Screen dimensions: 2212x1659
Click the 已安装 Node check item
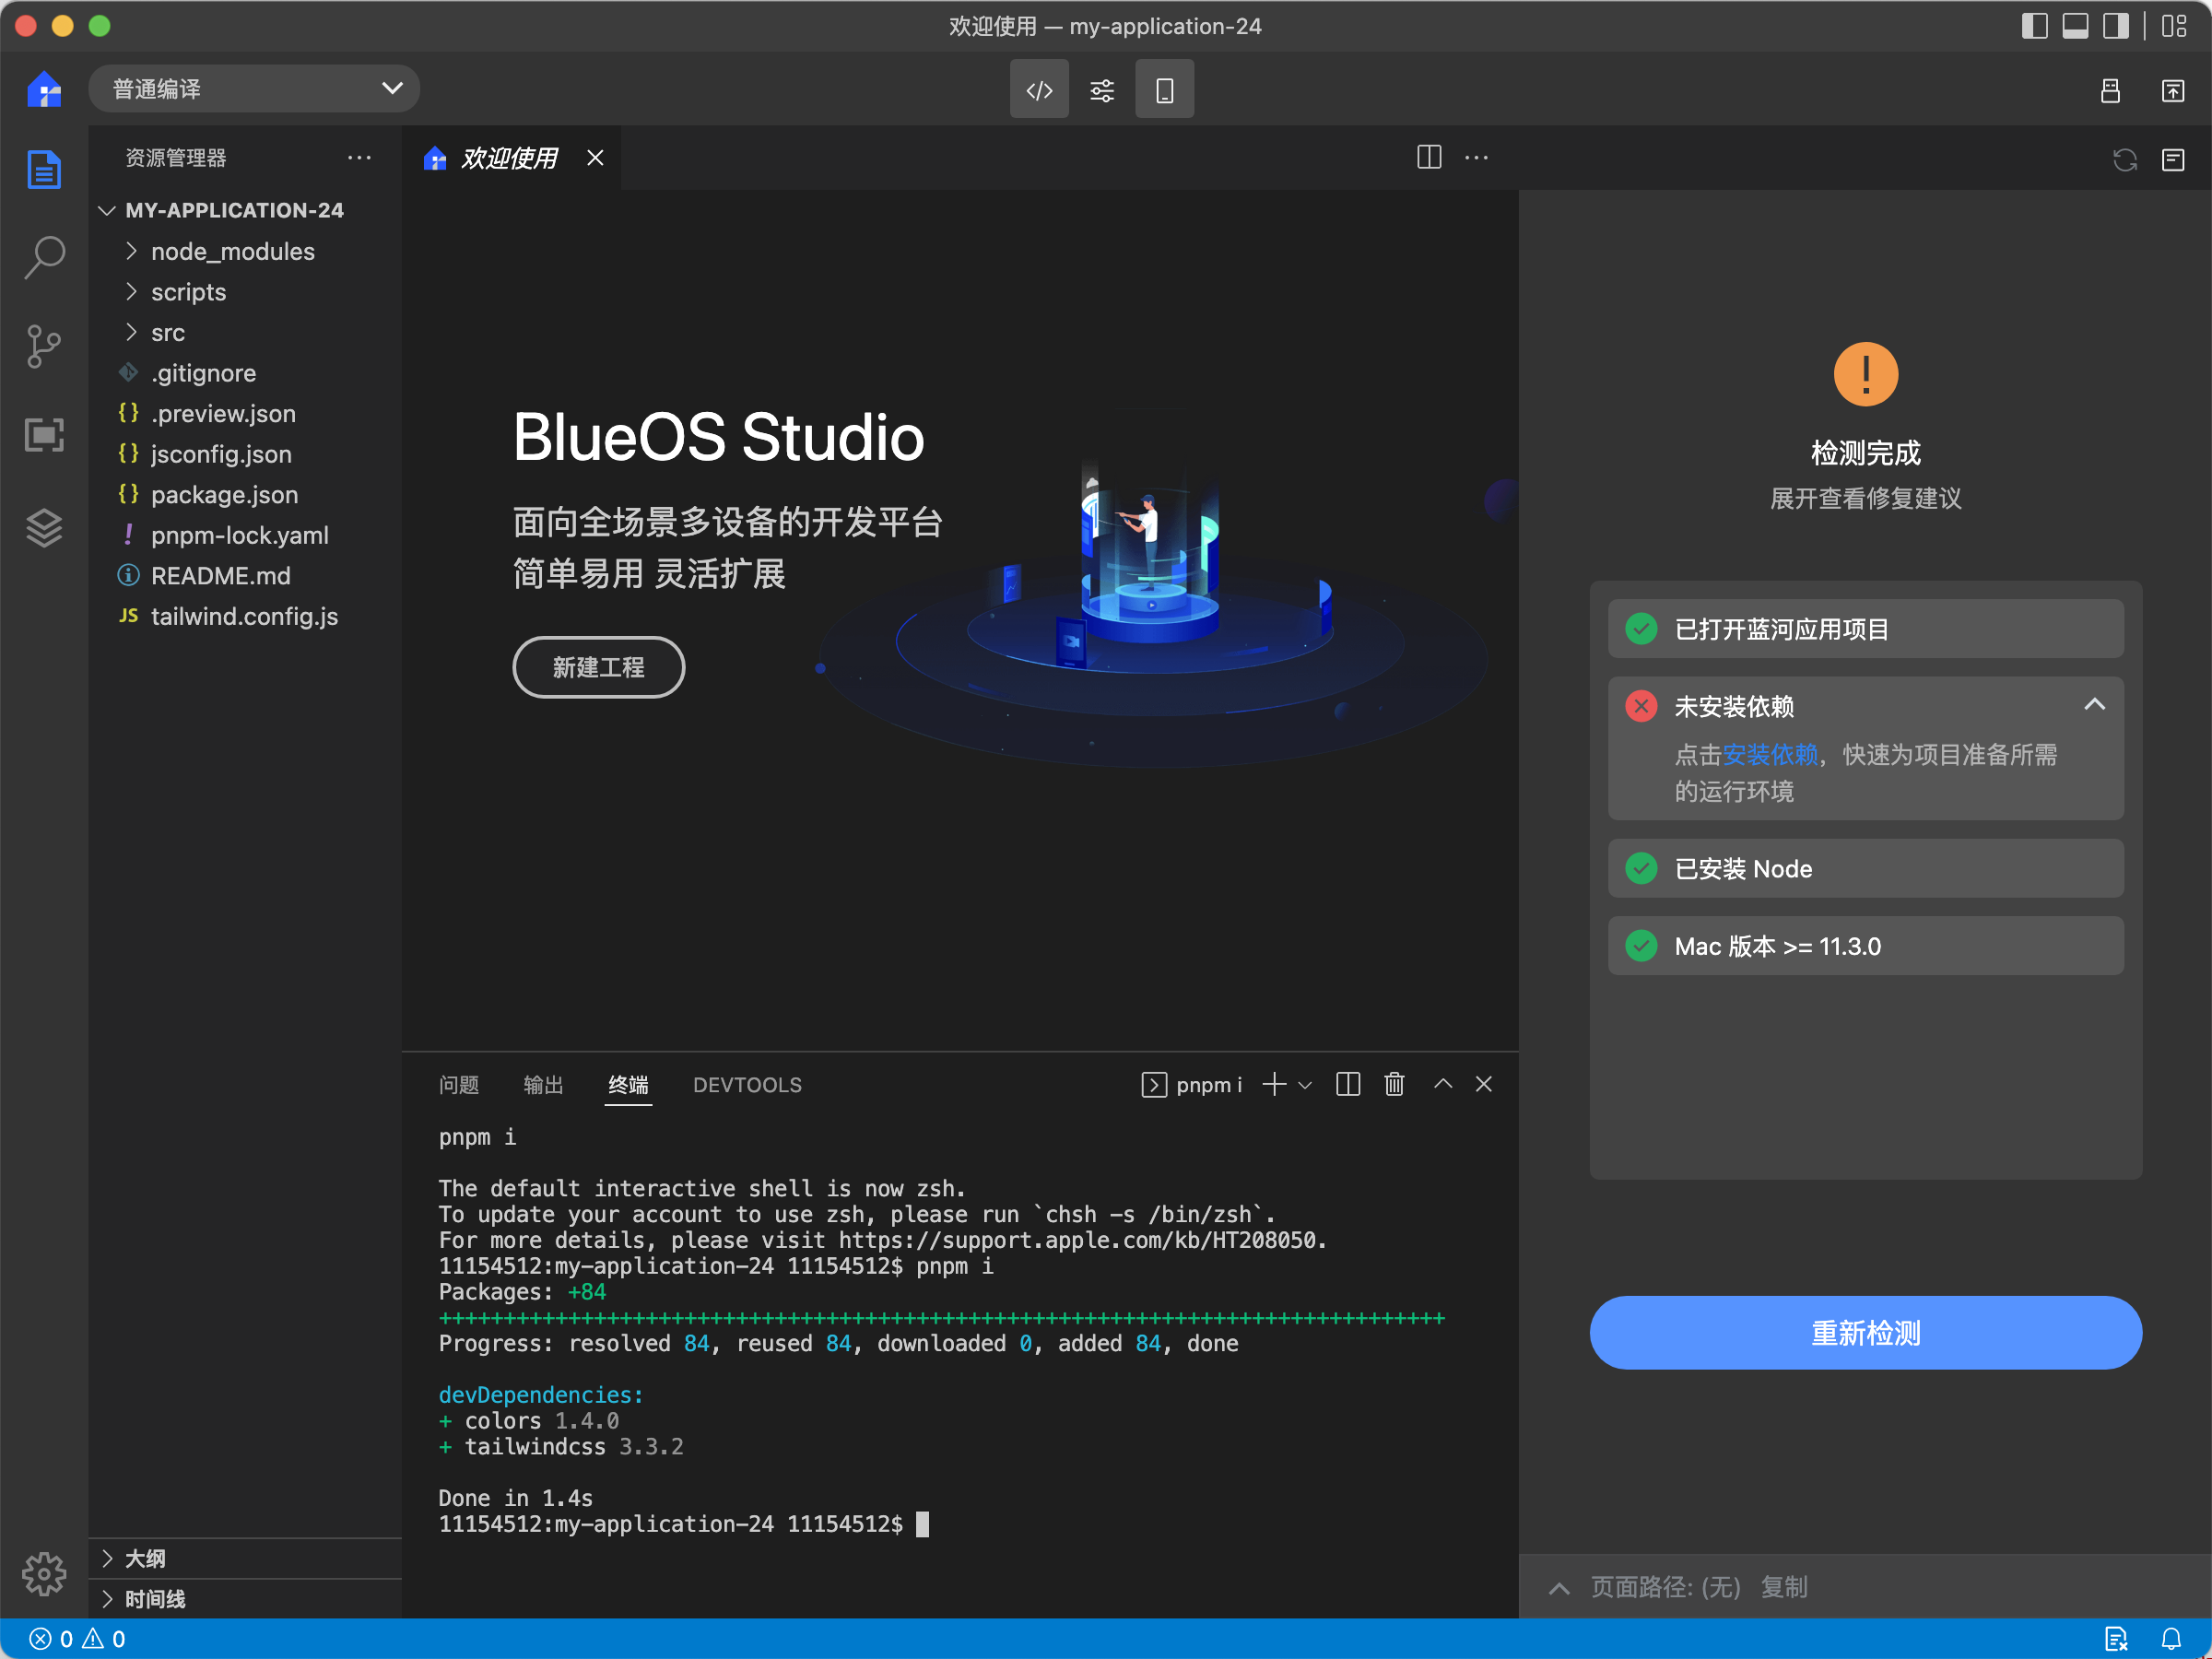[1865, 868]
